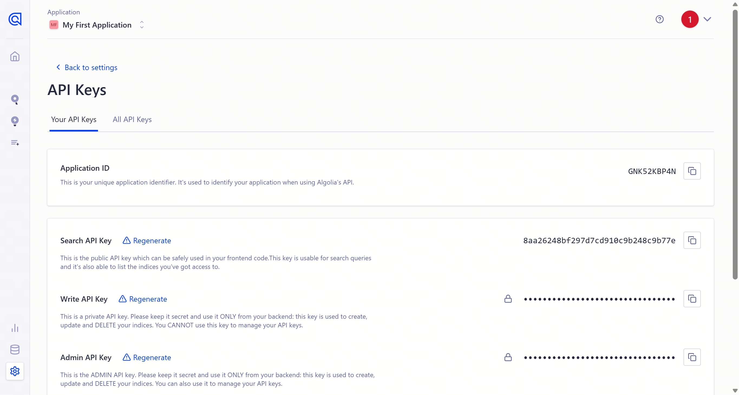Click the Application ID label

[85, 168]
